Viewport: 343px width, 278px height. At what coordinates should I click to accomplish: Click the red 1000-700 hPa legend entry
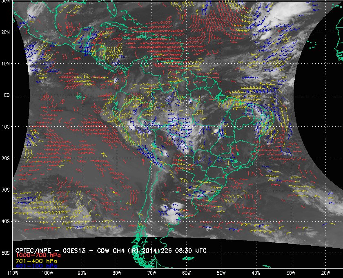(38, 256)
